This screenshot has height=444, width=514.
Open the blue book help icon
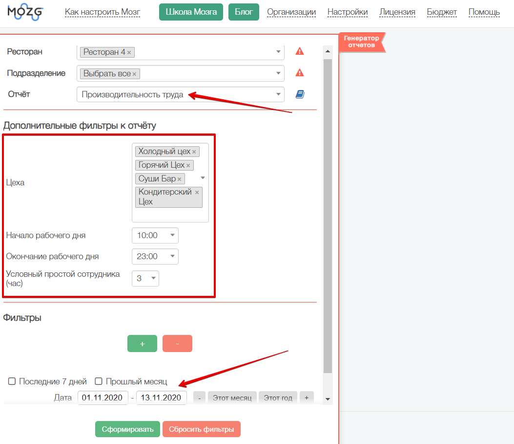(x=300, y=94)
